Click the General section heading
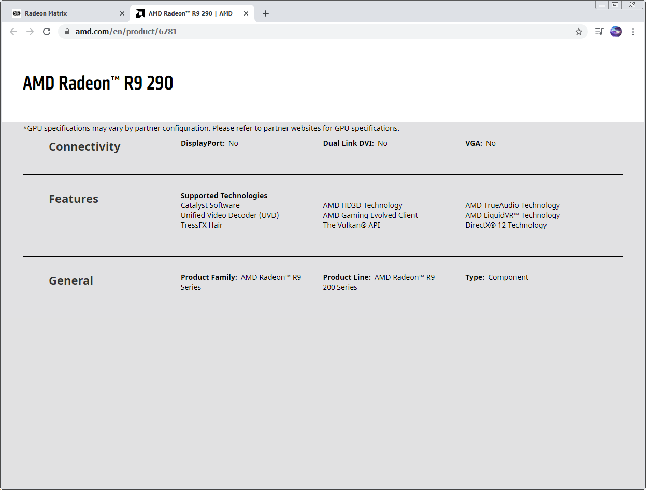Image resolution: width=646 pixels, height=490 pixels. pyautogui.click(x=71, y=280)
